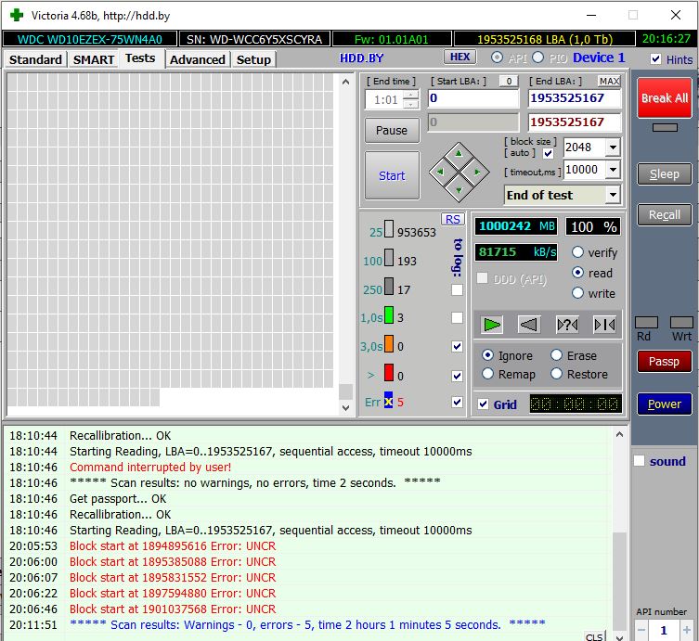This screenshot has height=641, width=699.
Task: Click the End time spinner down arrow
Action: 410,104
